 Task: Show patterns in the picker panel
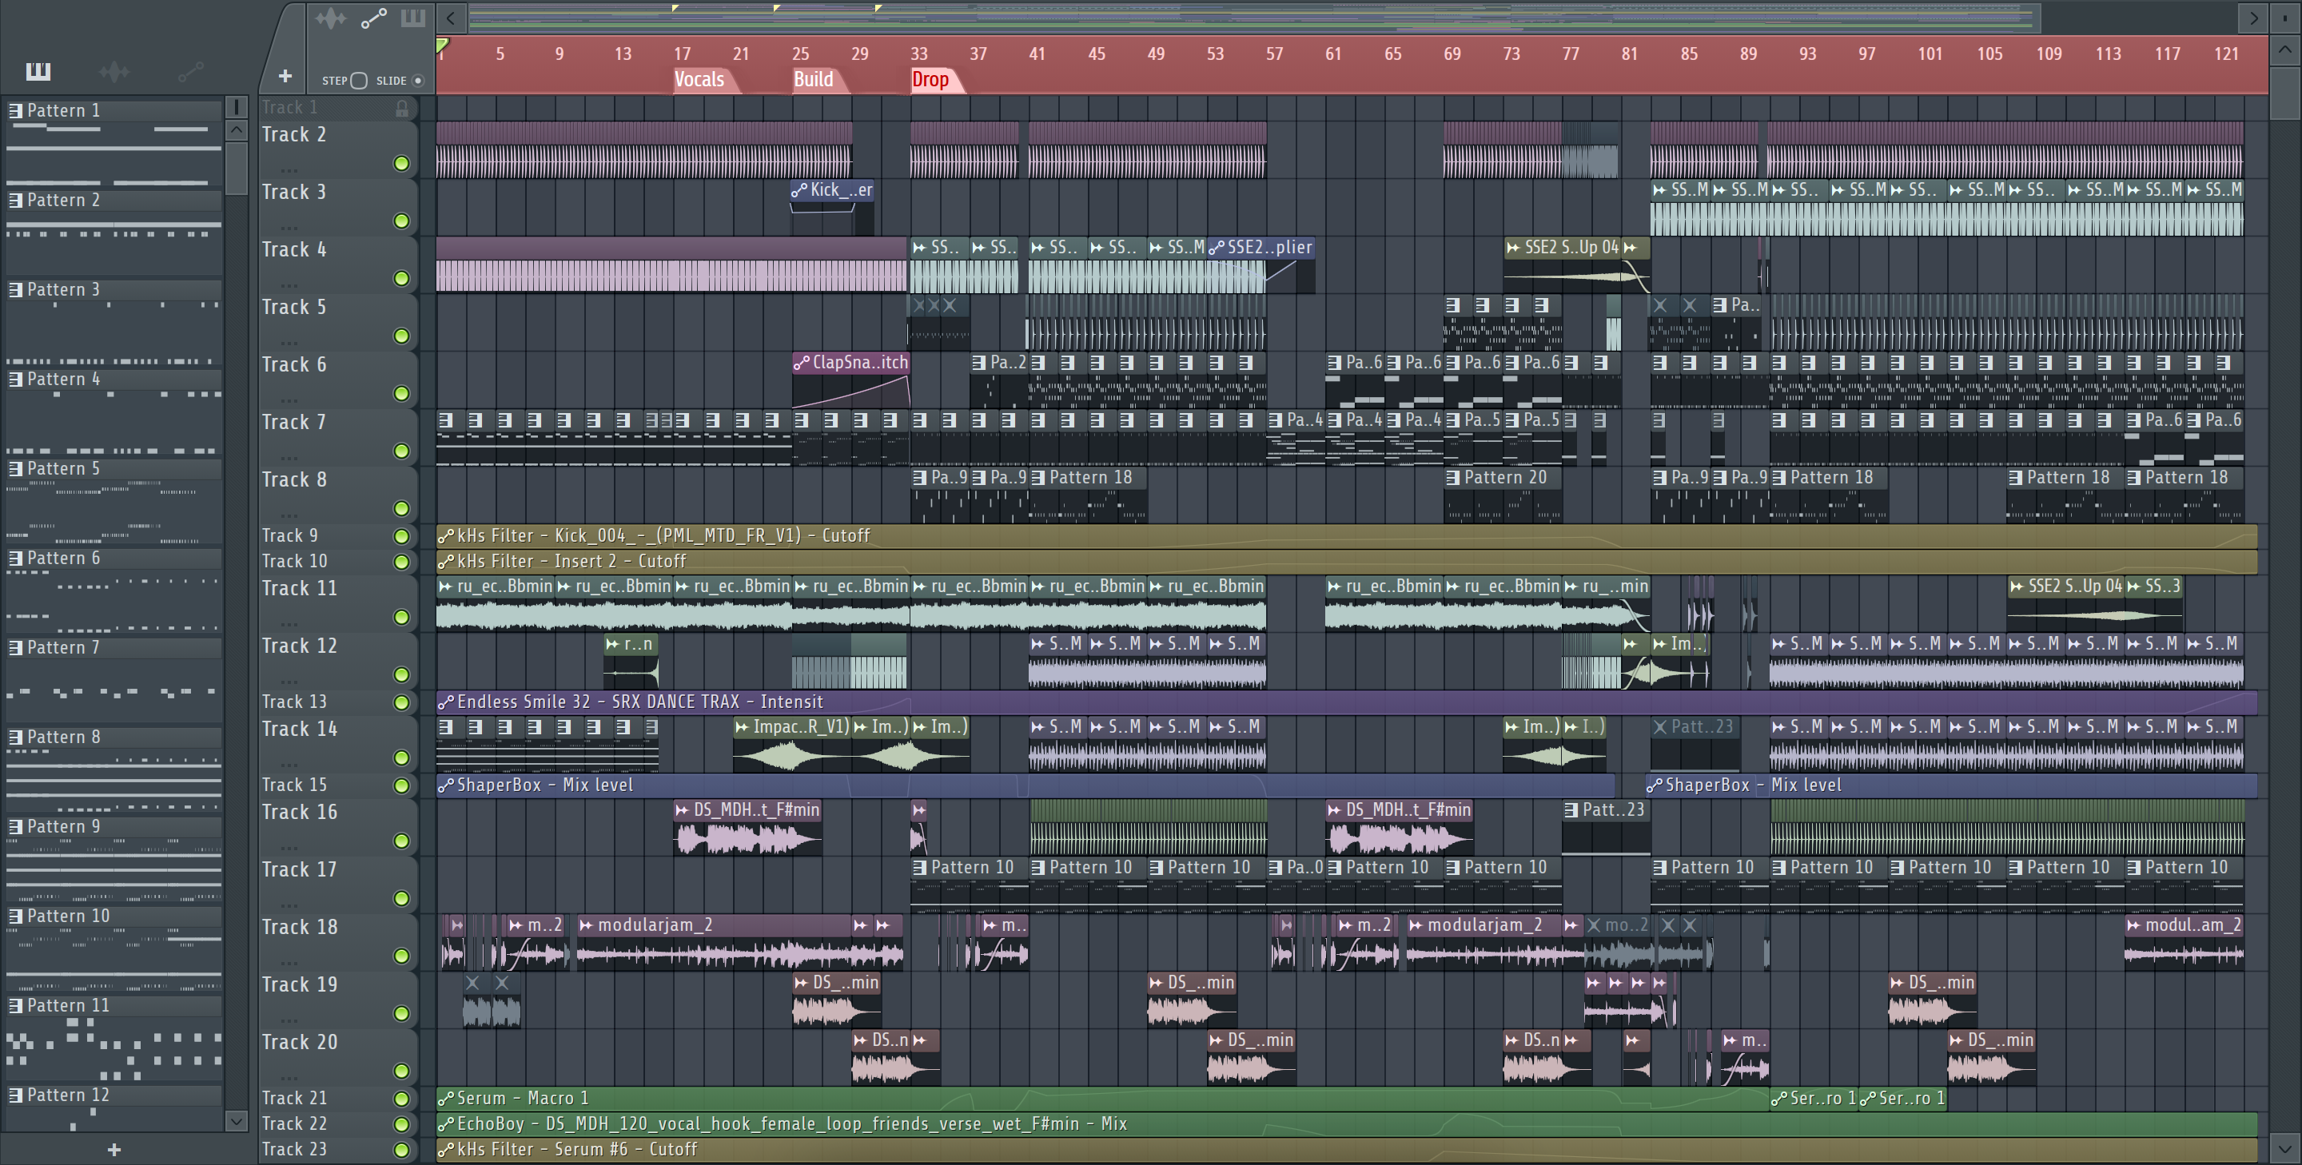point(38,70)
